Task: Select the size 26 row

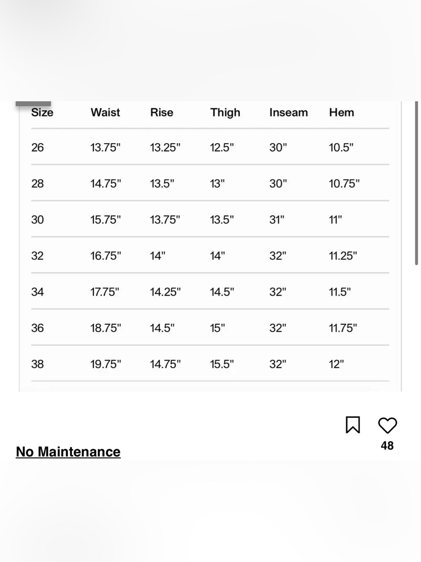Action: [x=210, y=147]
